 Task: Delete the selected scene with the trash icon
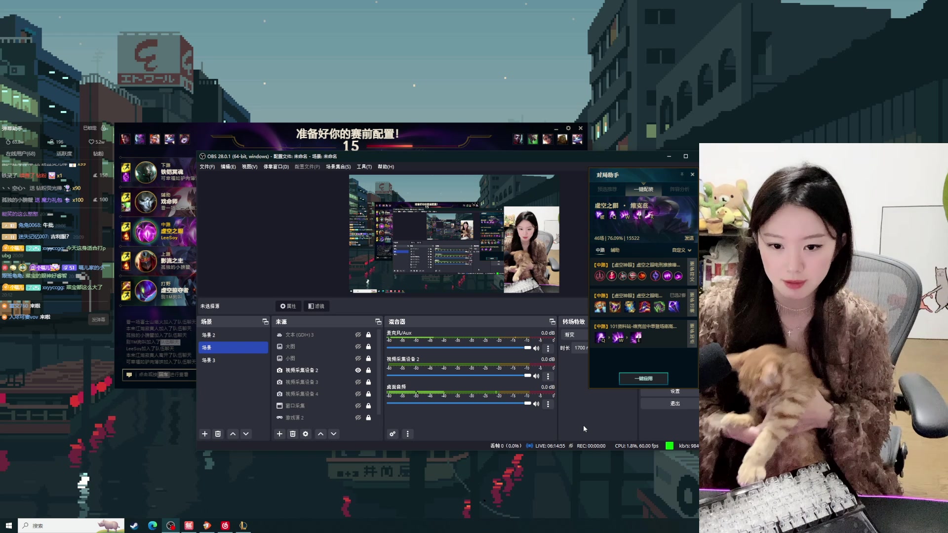(218, 434)
